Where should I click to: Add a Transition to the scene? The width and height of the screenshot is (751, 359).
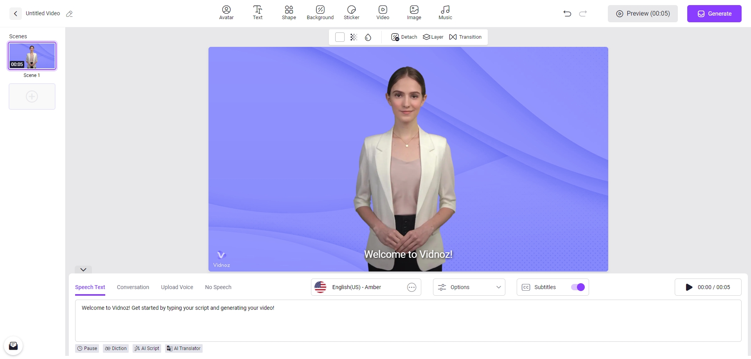[x=465, y=37]
